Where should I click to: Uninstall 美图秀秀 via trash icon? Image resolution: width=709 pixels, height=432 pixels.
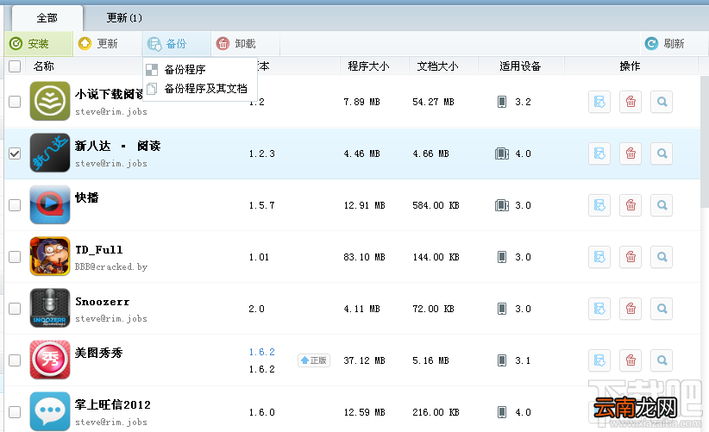[631, 360]
